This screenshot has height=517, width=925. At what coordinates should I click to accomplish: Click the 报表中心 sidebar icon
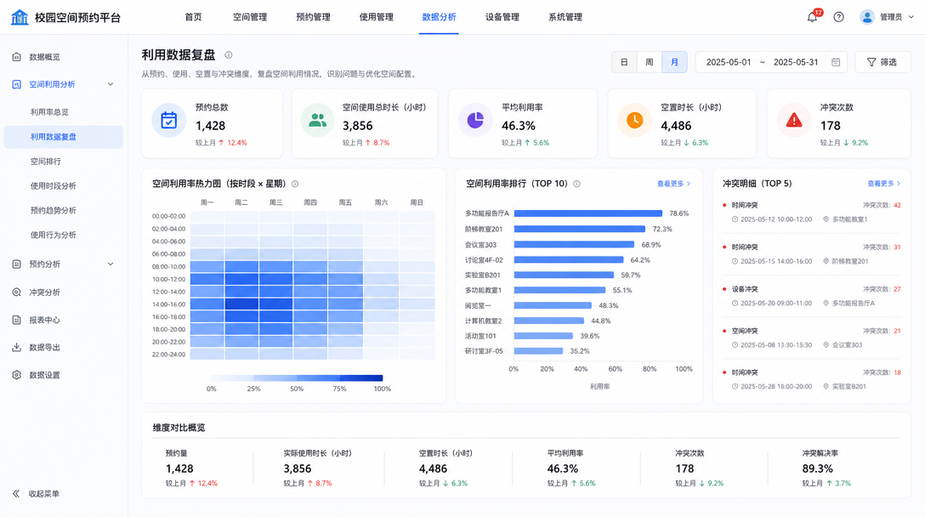[16, 320]
